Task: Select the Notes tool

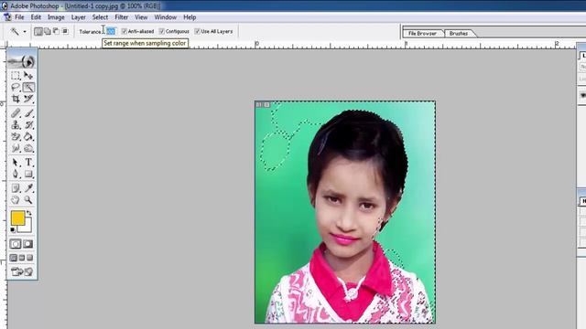Action: pyautogui.click(x=16, y=188)
